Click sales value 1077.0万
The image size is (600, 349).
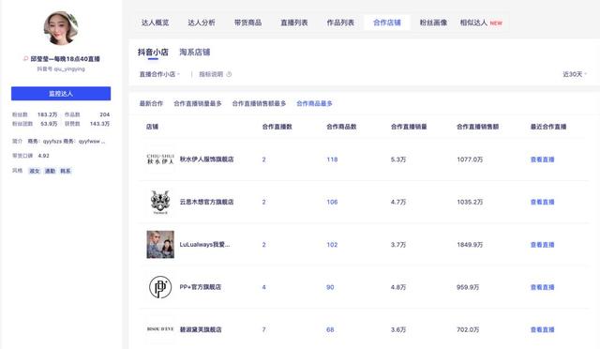470,159
